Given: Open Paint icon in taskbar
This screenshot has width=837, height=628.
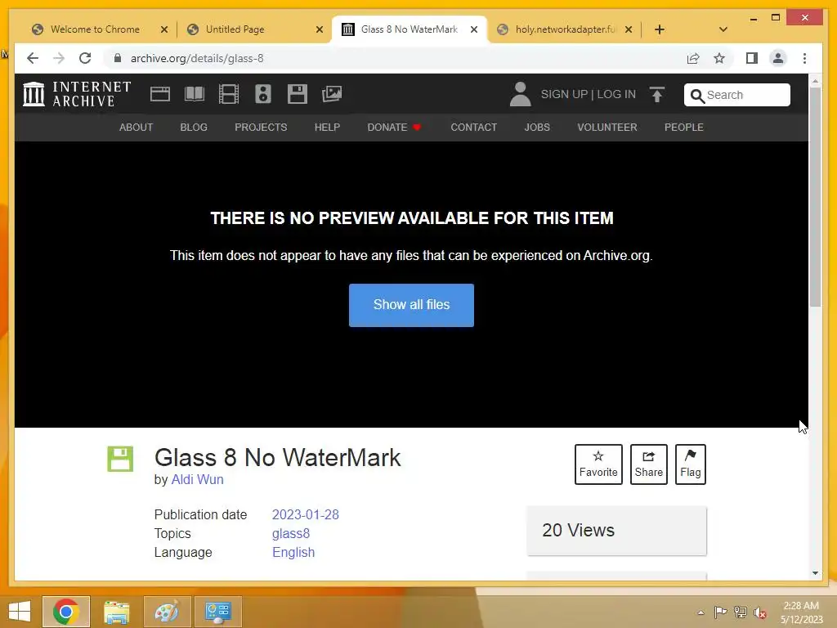Looking at the screenshot, I should click(x=167, y=612).
